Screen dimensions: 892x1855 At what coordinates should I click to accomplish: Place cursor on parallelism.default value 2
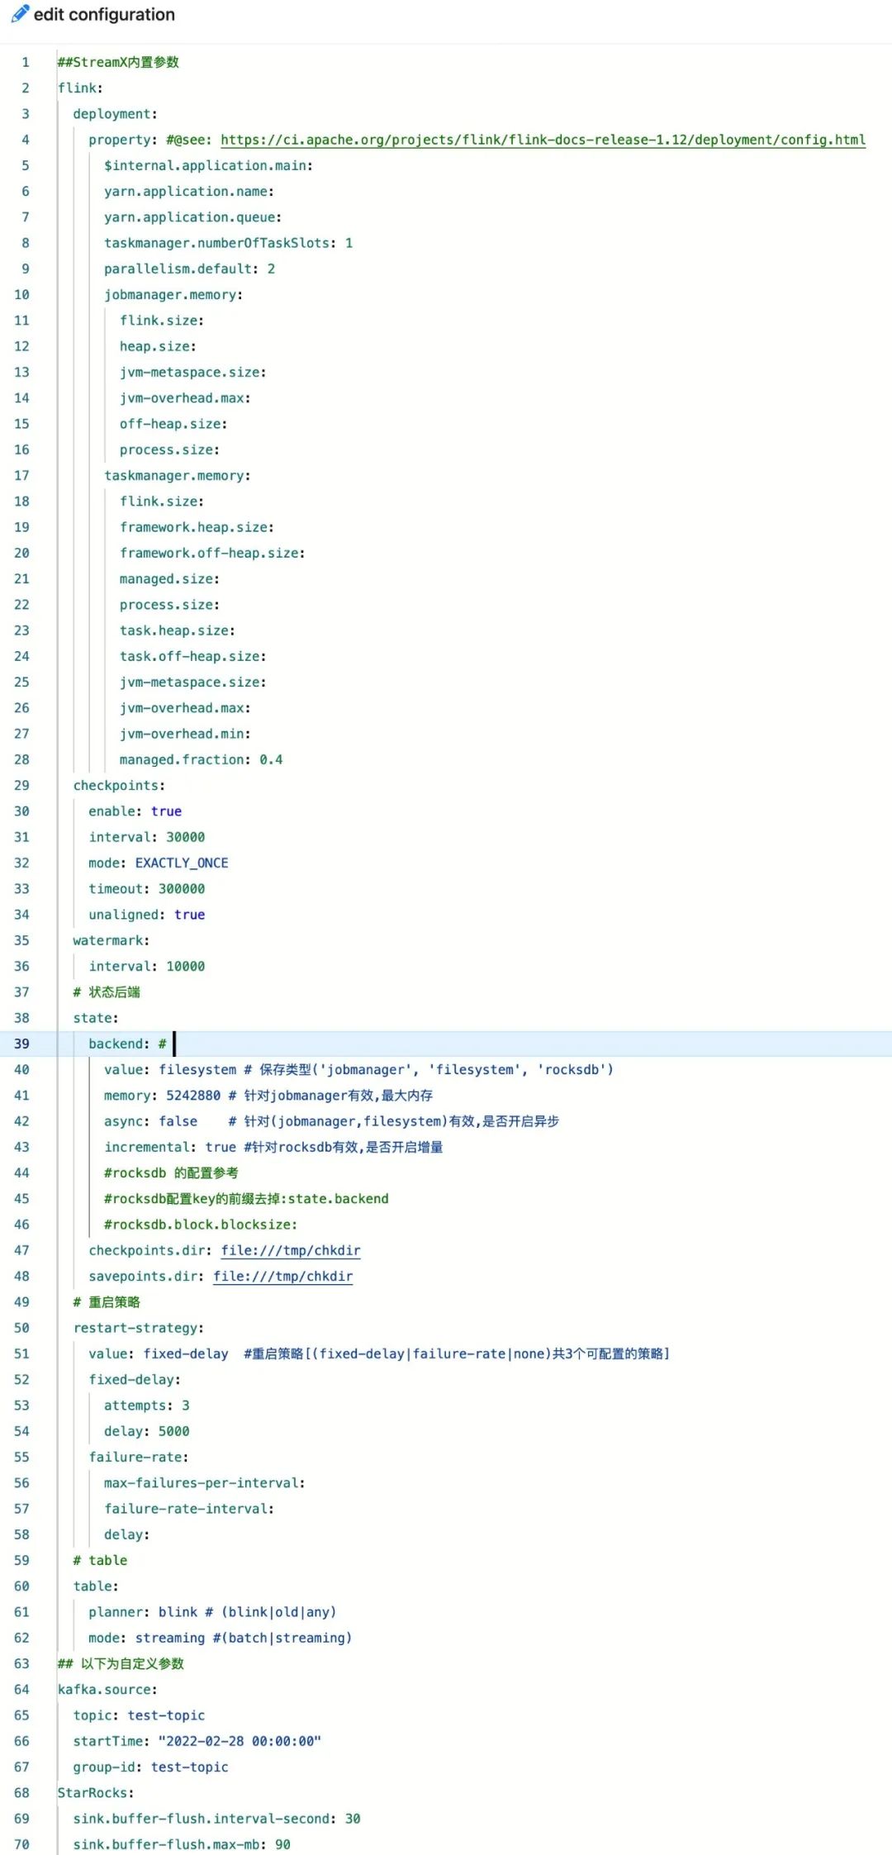271,269
